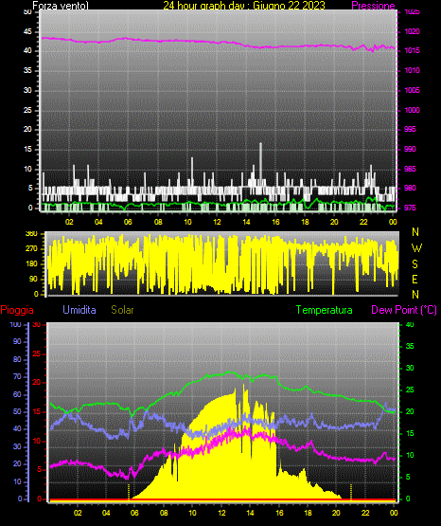
Task: Click hour 12 under the wind-speed graph
Action: (217, 222)
